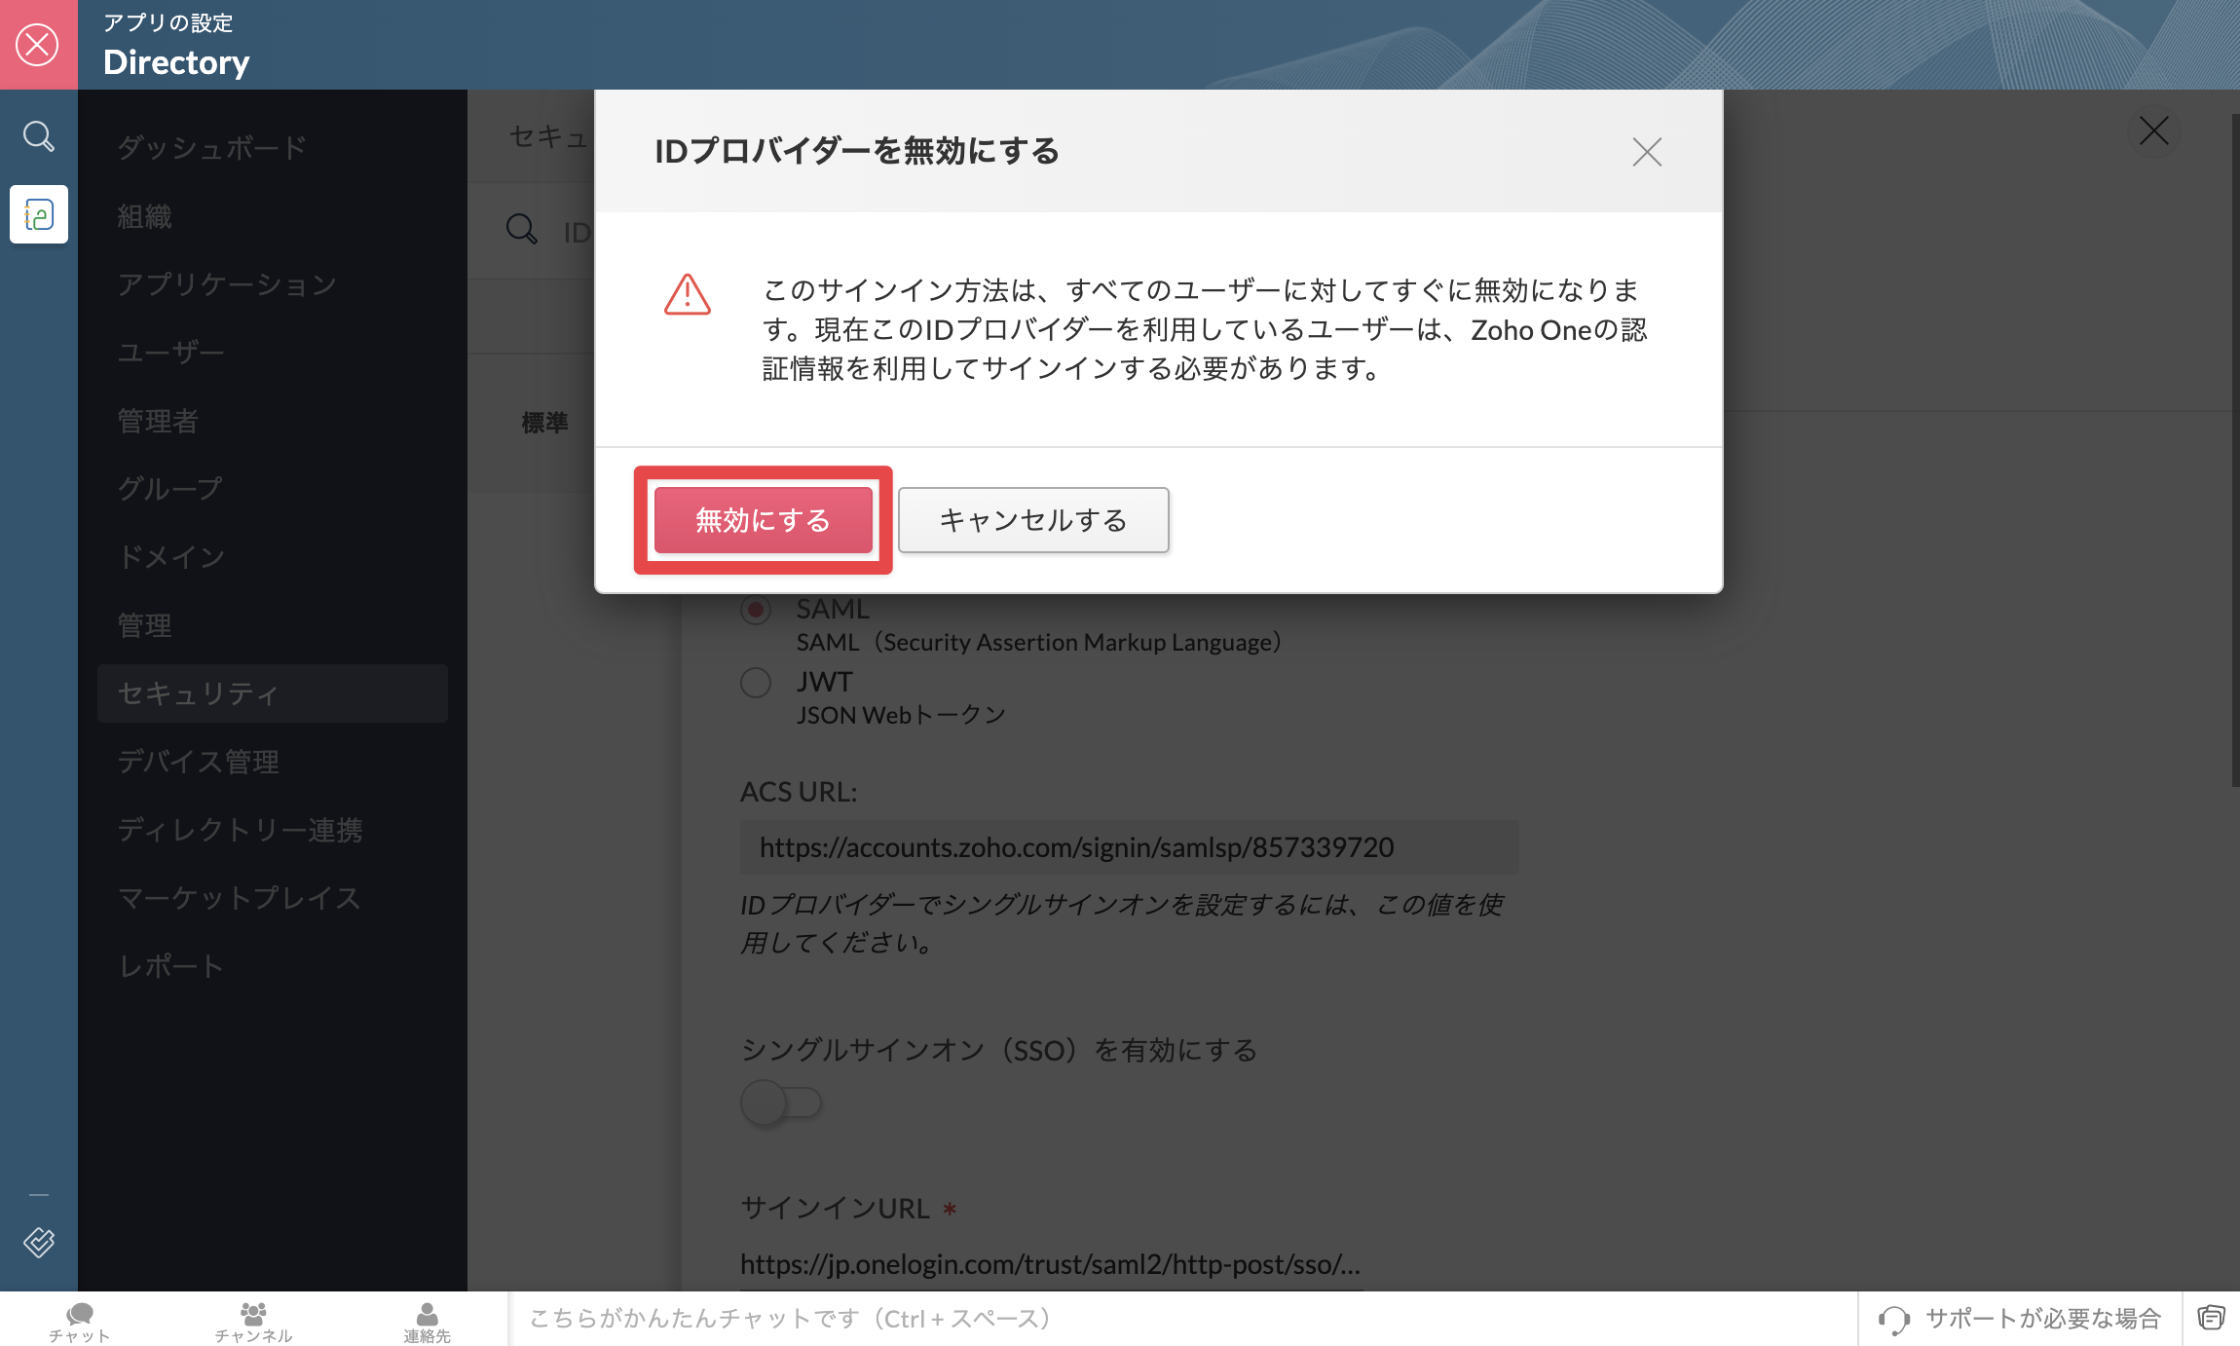Confirm with the 無効にする button
Viewport: 2240px width, 1346px height.
(764, 520)
